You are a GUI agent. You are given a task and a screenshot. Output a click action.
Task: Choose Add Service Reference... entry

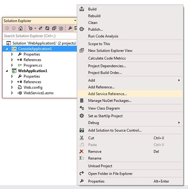[130, 94]
